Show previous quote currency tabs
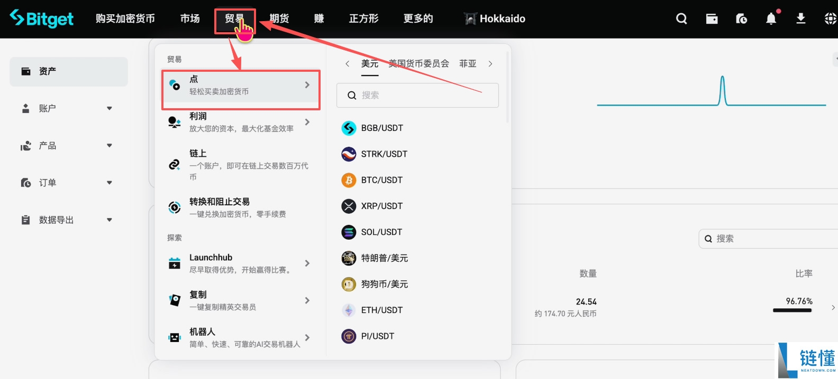838x379 pixels. pos(347,64)
